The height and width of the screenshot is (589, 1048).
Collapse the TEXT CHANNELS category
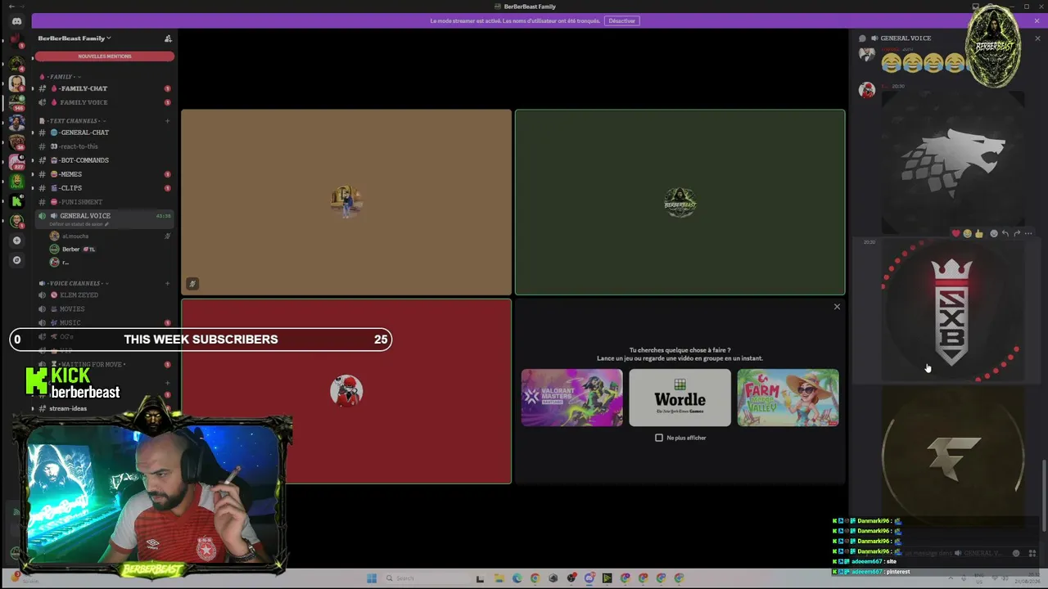pos(73,121)
